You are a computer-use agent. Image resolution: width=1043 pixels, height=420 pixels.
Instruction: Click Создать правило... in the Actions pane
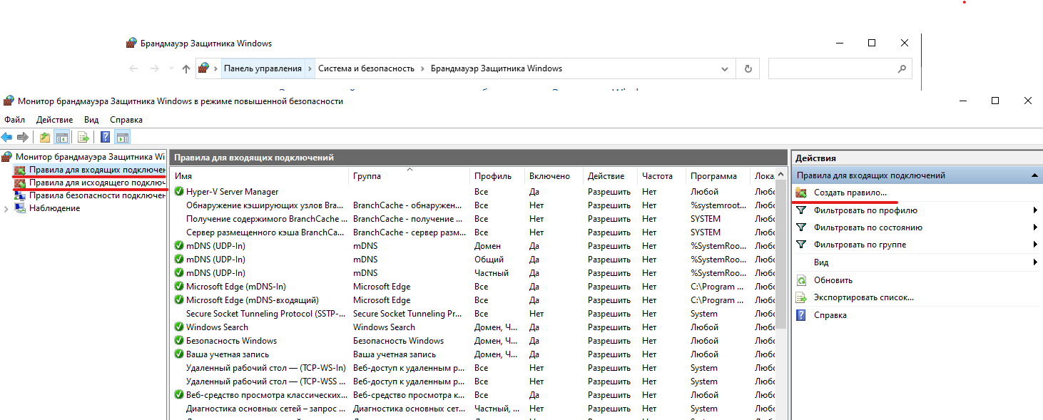[850, 193]
